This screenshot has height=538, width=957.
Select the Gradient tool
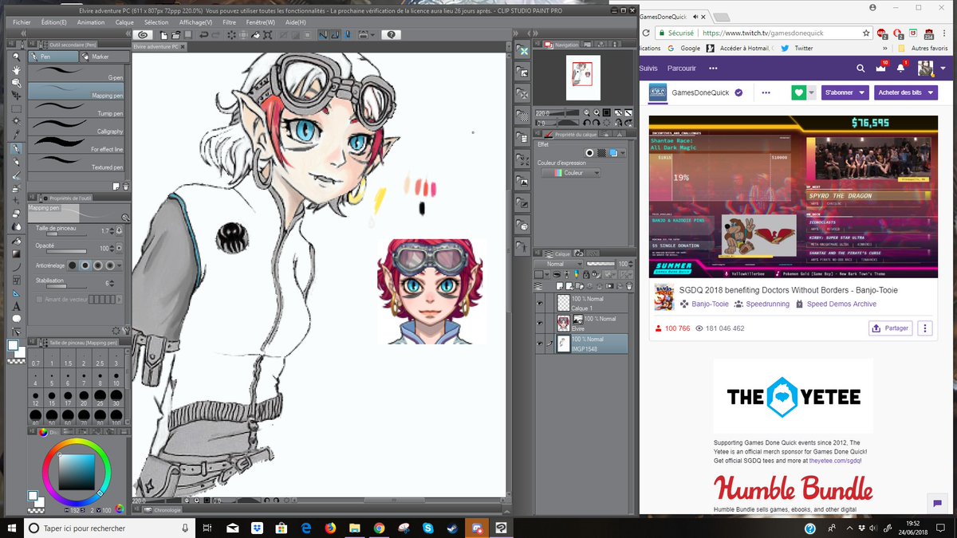(x=15, y=254)
